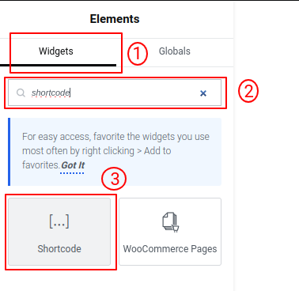Viewport: 299px width, 291px height.
Task: Click the WooCommerce Pages label text
Action: click(170, 249)
